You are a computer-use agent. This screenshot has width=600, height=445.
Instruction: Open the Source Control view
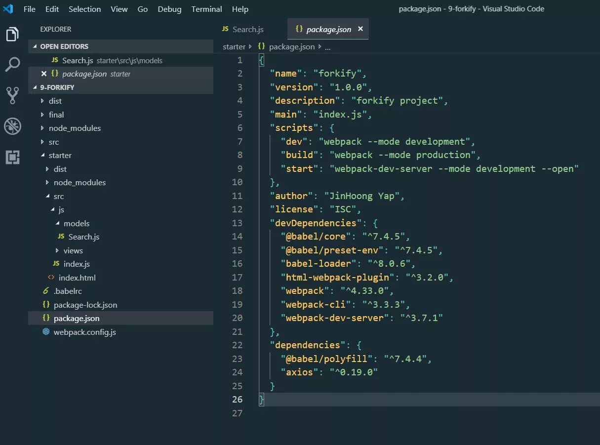coord(12,95)
